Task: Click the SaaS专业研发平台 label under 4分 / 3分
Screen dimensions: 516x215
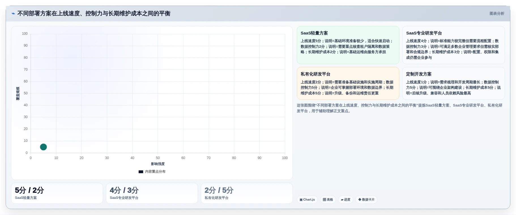Action: [x=124, y=198]
